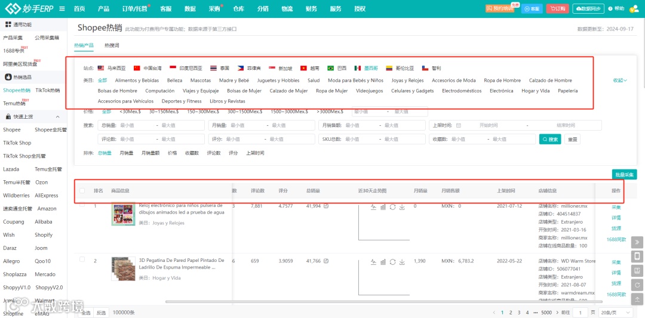Click the green 搜索 button

pos(550,139)
